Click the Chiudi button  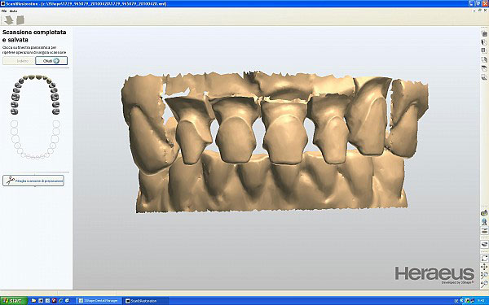coord(51,61)
